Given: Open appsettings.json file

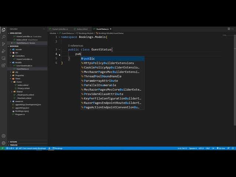Looking at the screenshot, I should 22,108.
